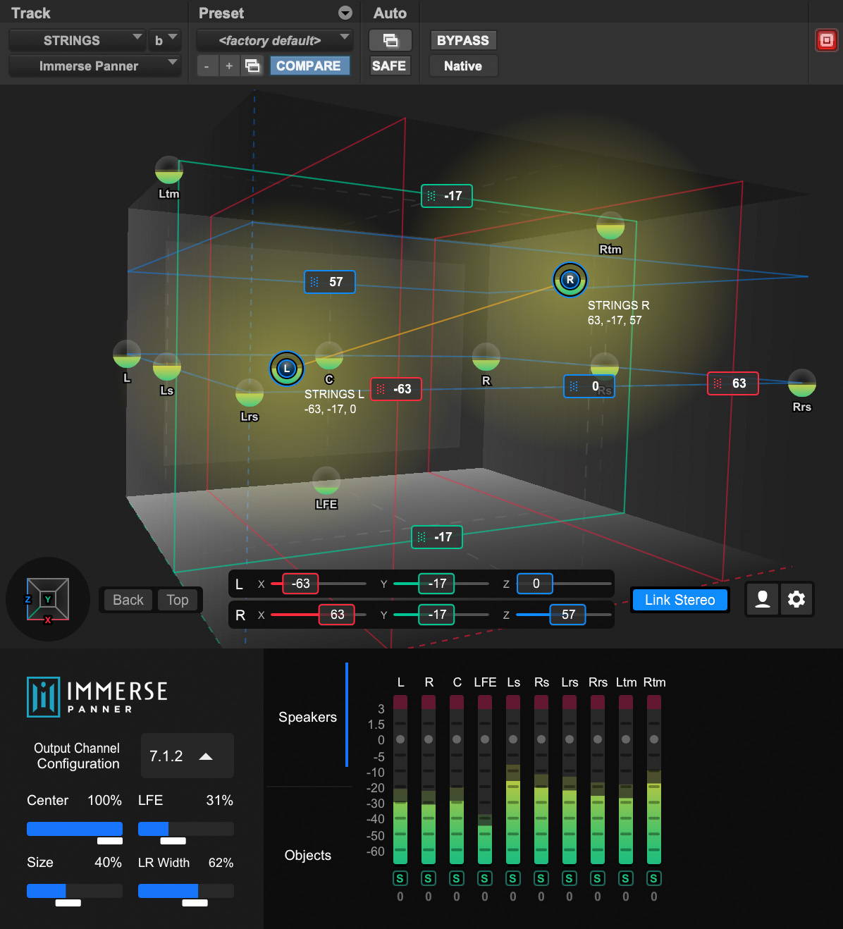Click the L channel X value field

[300, 584]
